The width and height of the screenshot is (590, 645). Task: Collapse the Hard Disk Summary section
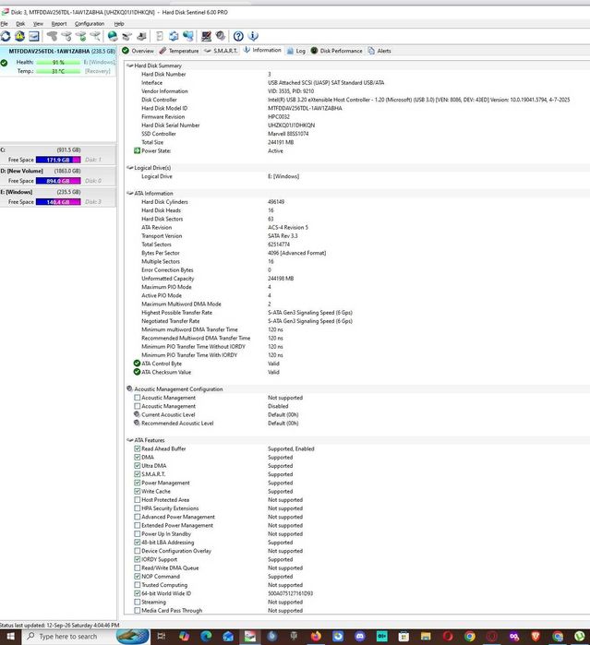click(x=129, y=66)
